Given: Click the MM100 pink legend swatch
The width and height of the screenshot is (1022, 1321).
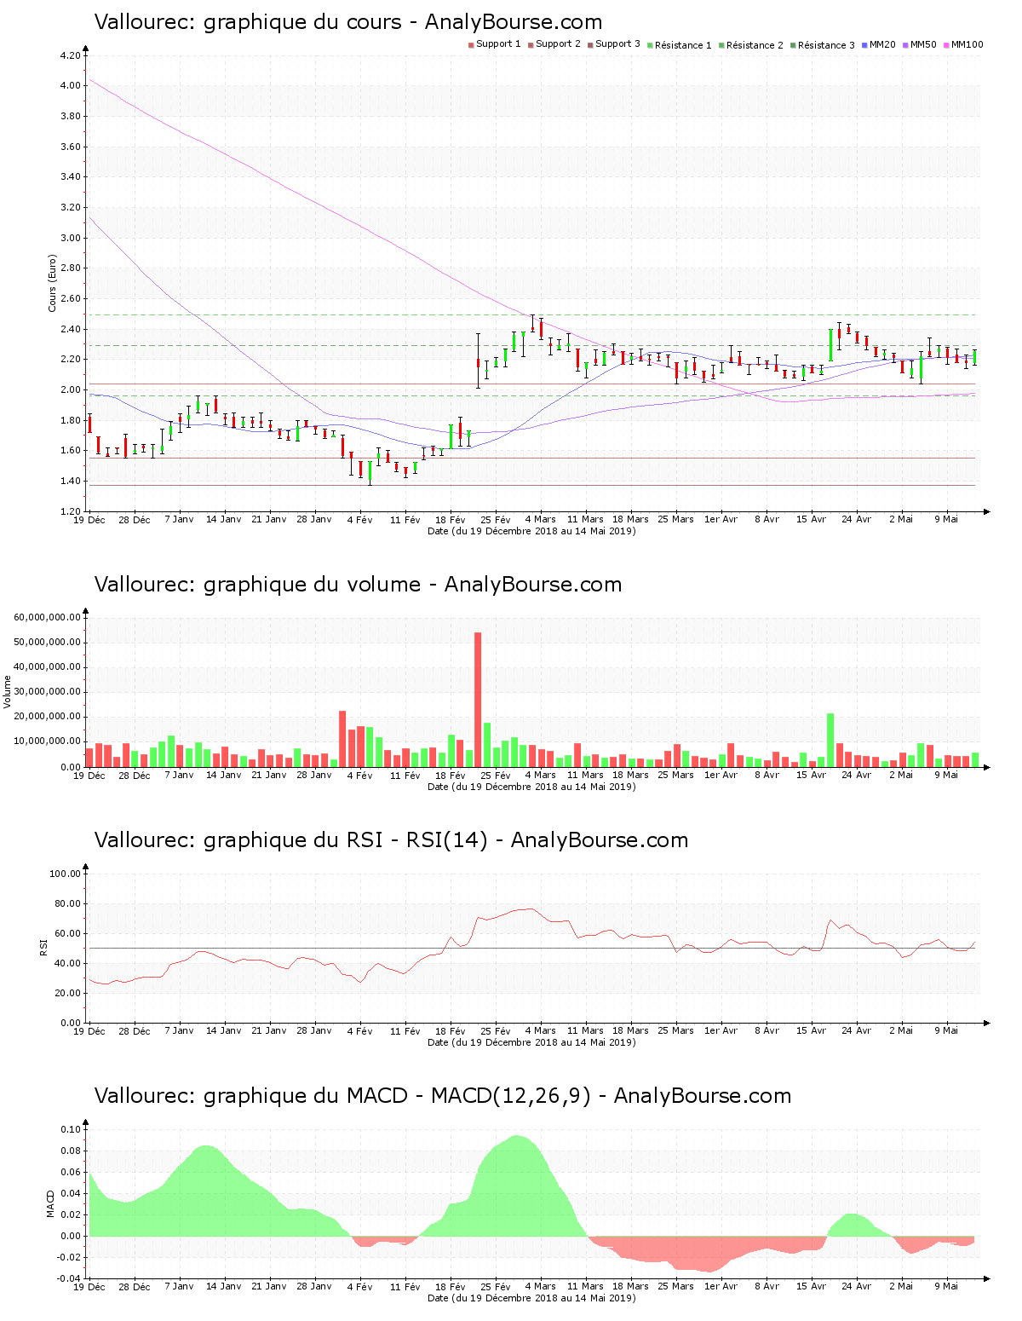Looking at the screenshot, I should pyautogui.click(x=947, y=44).
